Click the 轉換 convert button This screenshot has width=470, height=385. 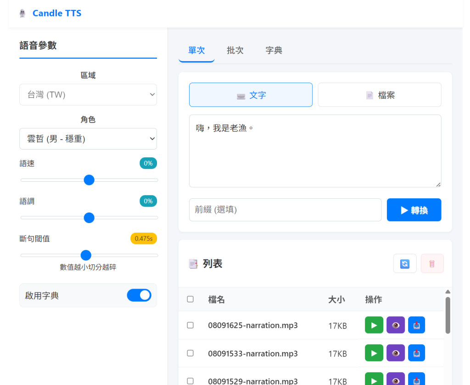(x=414, y=210)
